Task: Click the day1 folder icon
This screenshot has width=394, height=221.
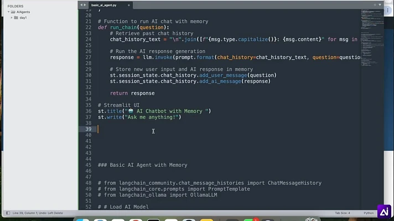Action: pyautogui.click(x=16, y=18)
